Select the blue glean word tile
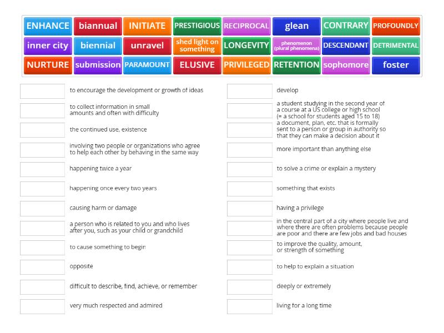Viewport: 444px width, 333px height. (296, 26)
